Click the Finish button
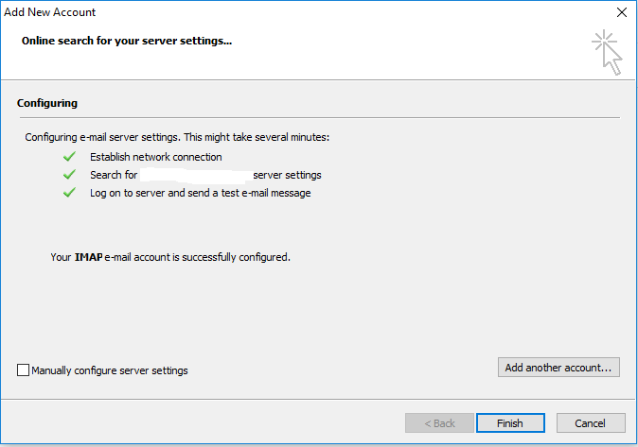The width and height of the screenshot is (638, 447). point(510,423)
